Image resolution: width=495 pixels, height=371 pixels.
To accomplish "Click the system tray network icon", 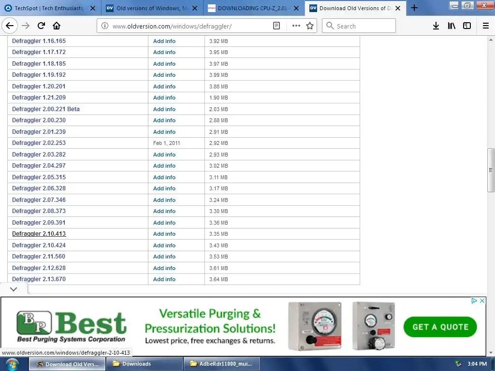I will [458, 364].
